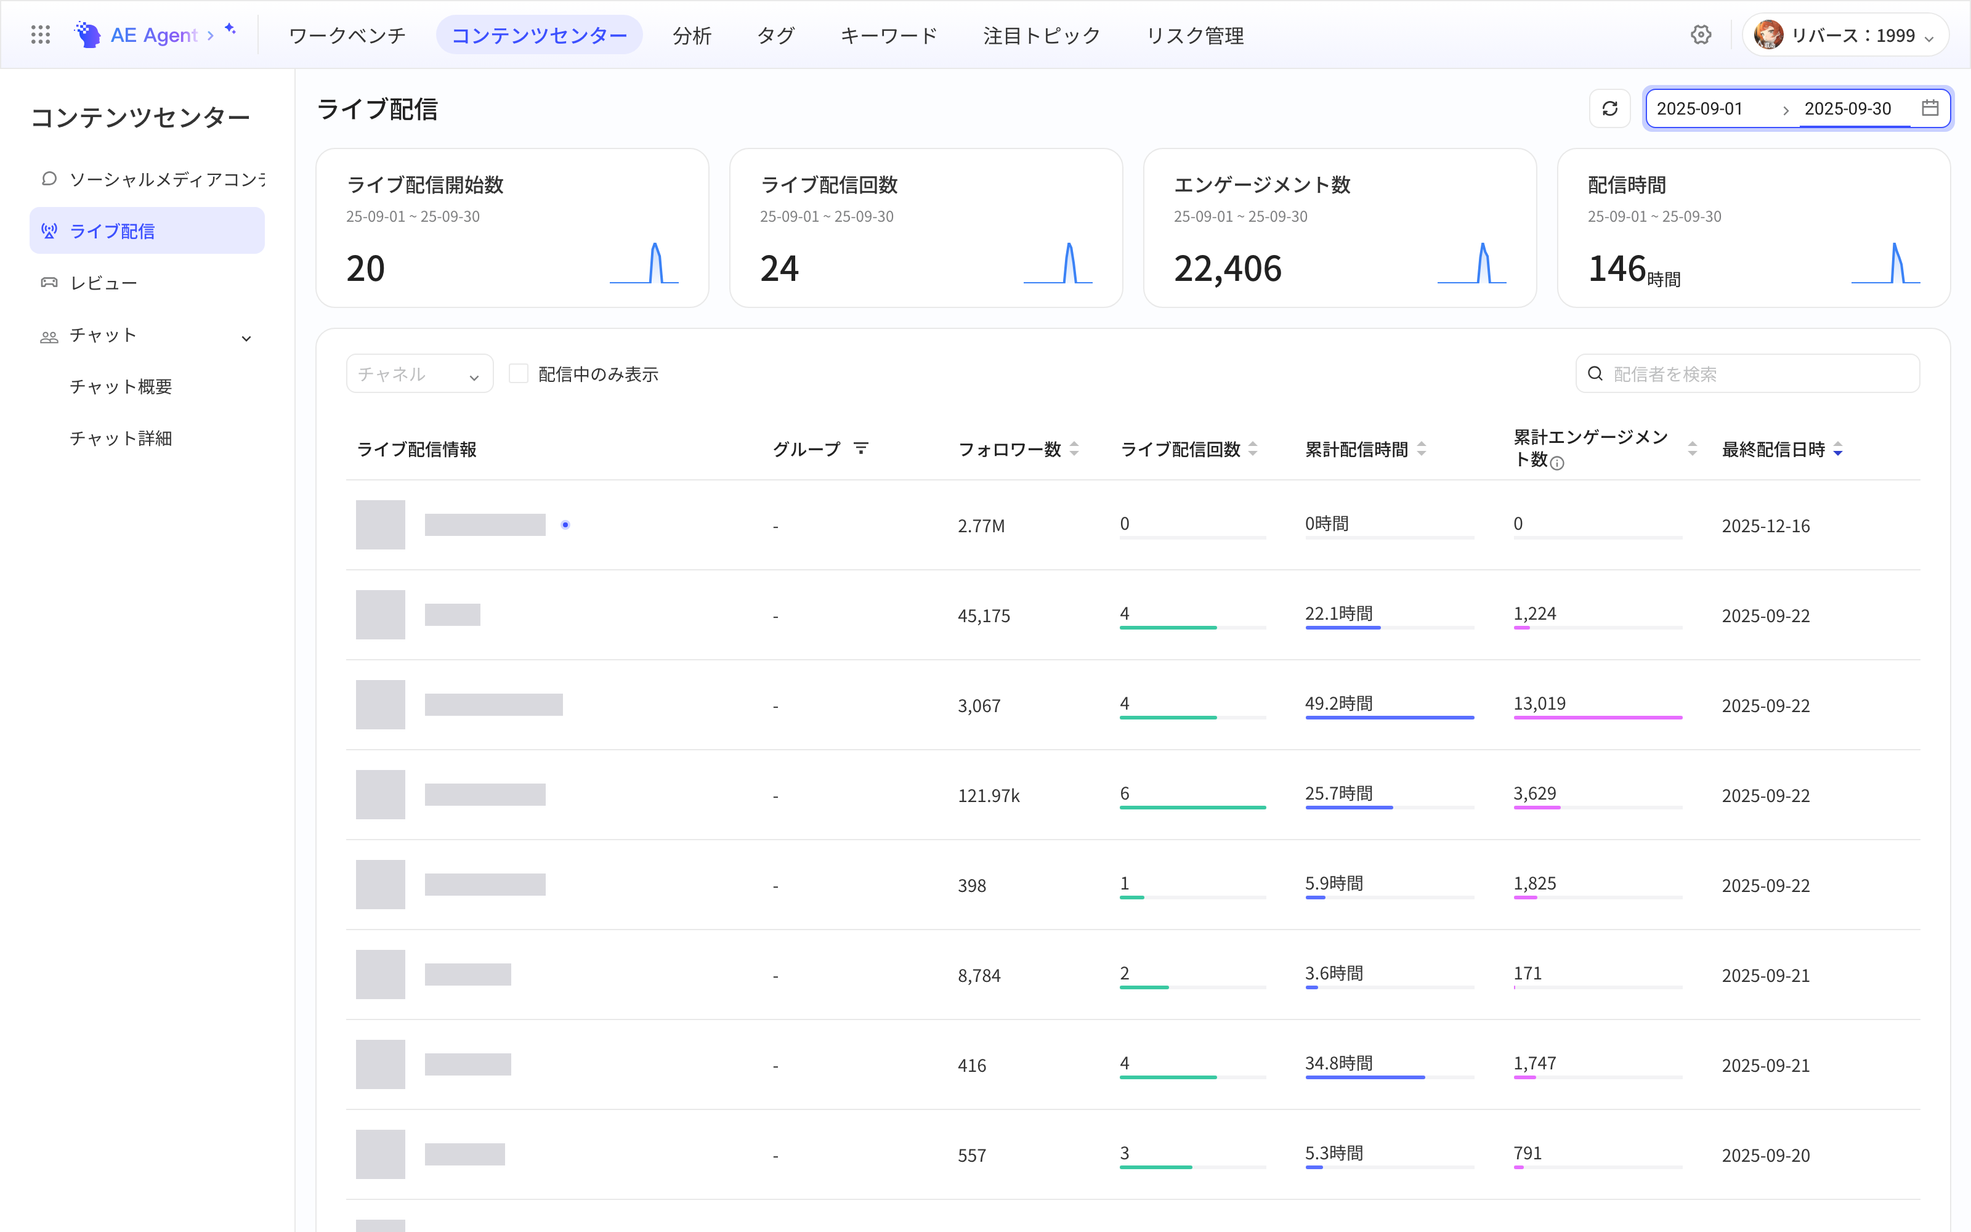Click the 49.2時間 progress bar
Viewport: 1971px width, 1232px height.
pyautogui.click(x=1390, y=718)
